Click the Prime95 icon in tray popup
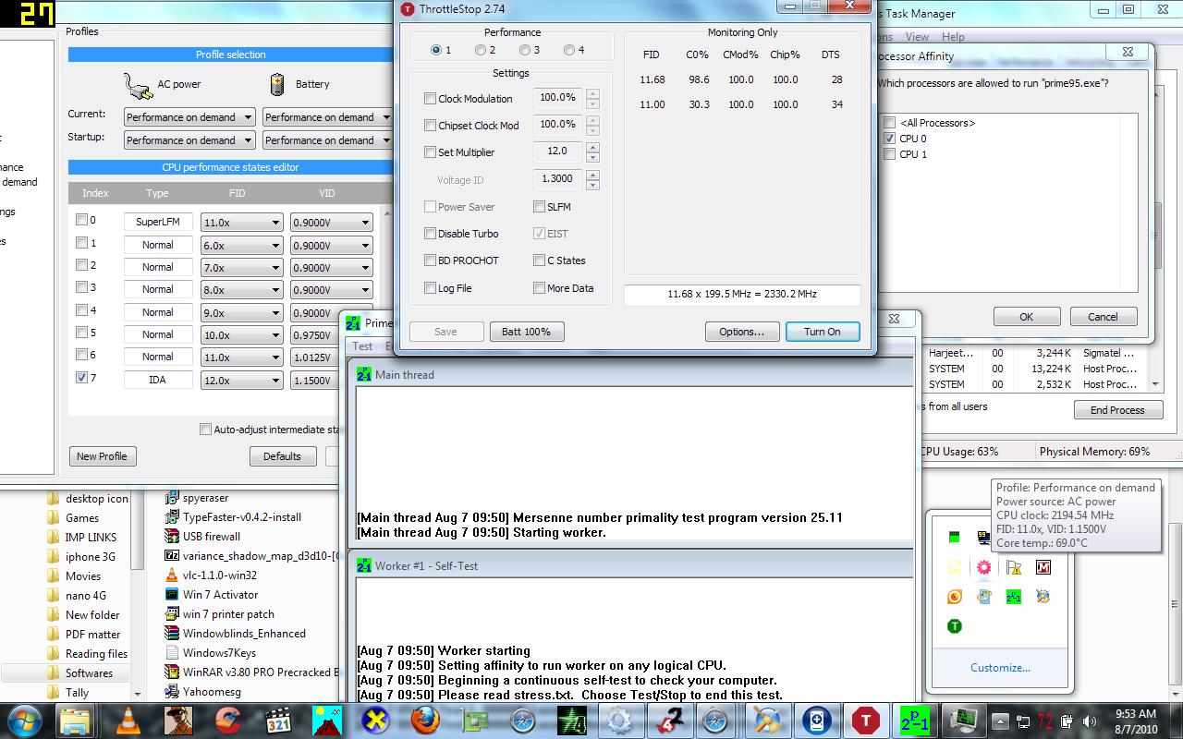This screenshot has width=1183, height=739. click(1014, 597)
